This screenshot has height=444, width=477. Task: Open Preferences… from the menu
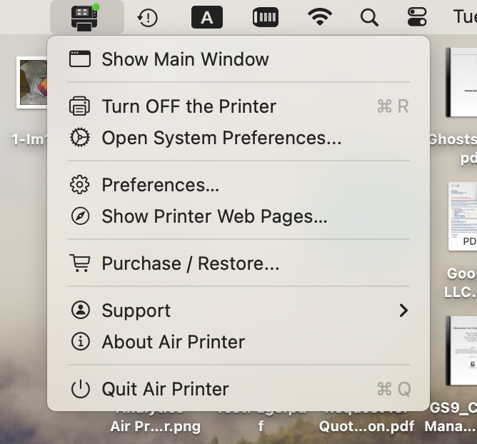pos(239,185)
